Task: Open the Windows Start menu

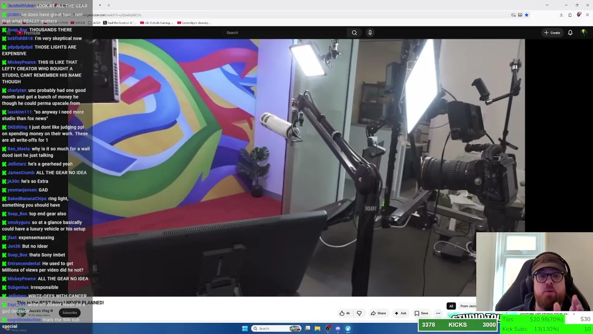Action: [x=245, y=328]
